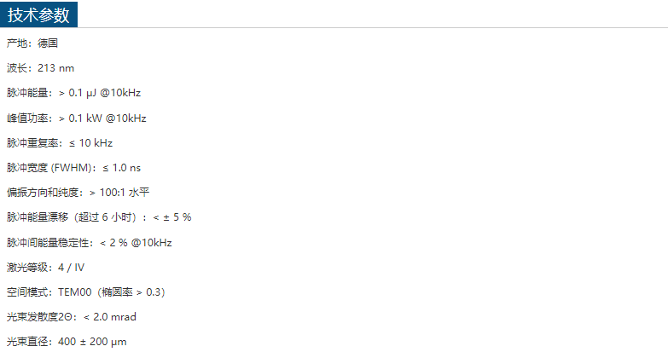Click the 脉冲能量 0.1 µJ line
Screen dimensions: 668x352
click(x=73, y=93)
